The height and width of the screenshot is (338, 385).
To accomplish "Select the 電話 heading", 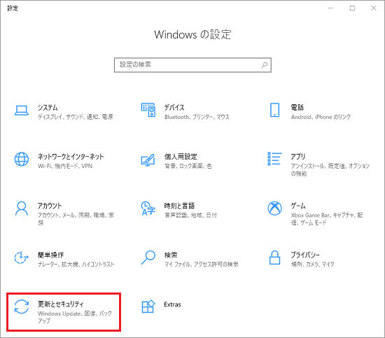I will 297,108.
